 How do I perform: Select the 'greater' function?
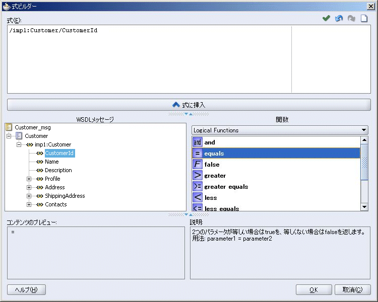pyautogui.click(x=276, y=175)
